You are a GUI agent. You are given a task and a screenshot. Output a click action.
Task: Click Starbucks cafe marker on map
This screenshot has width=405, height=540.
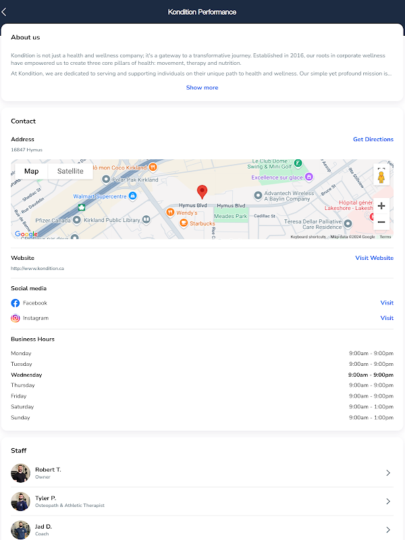point(184,223)
